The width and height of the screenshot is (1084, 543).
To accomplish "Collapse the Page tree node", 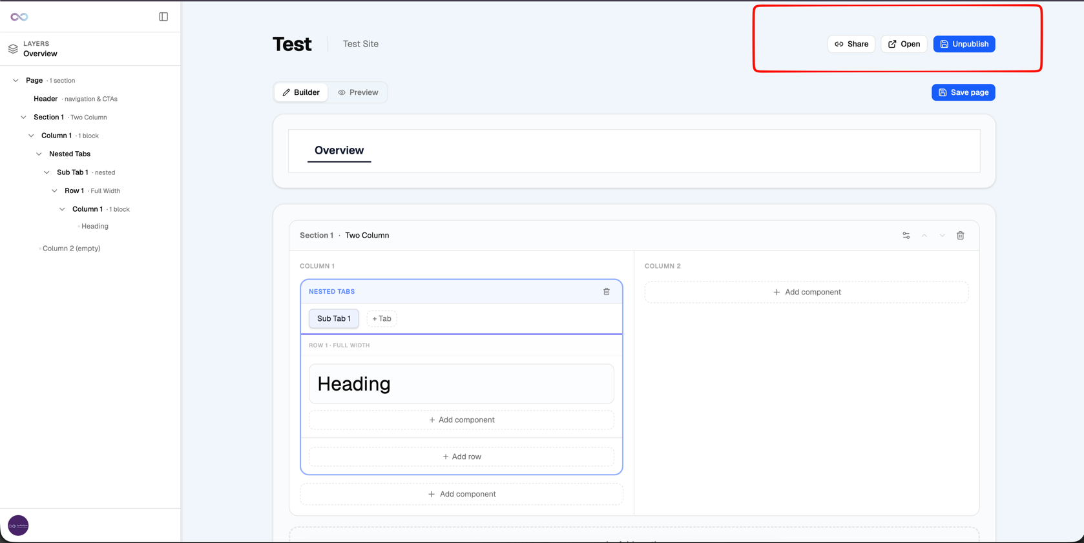I will click(x=16, y=81).
